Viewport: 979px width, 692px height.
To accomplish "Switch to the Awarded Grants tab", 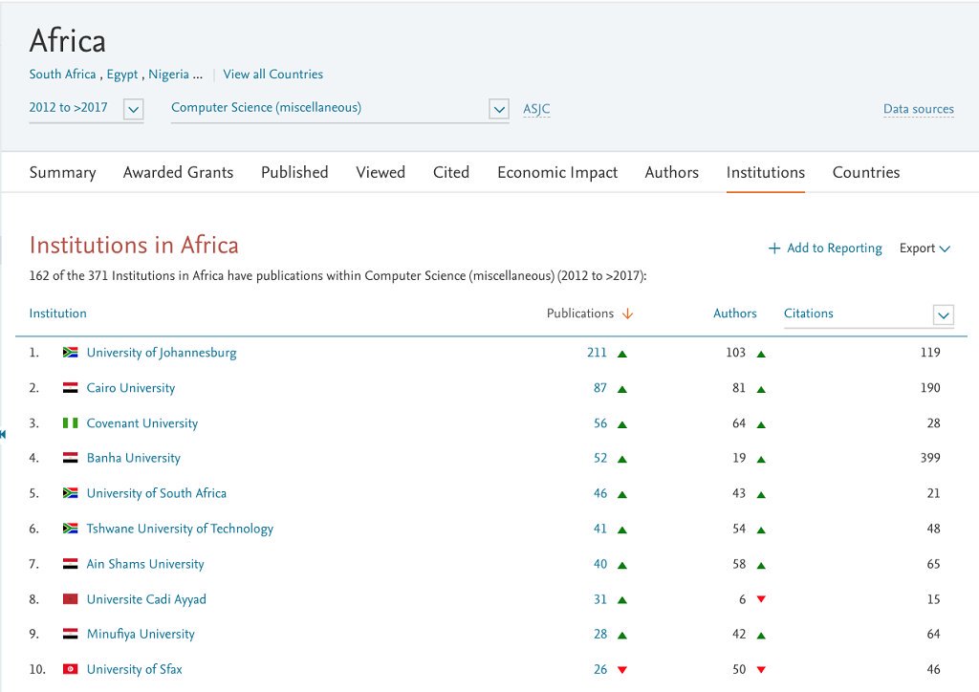I will (x=178, y=172).
